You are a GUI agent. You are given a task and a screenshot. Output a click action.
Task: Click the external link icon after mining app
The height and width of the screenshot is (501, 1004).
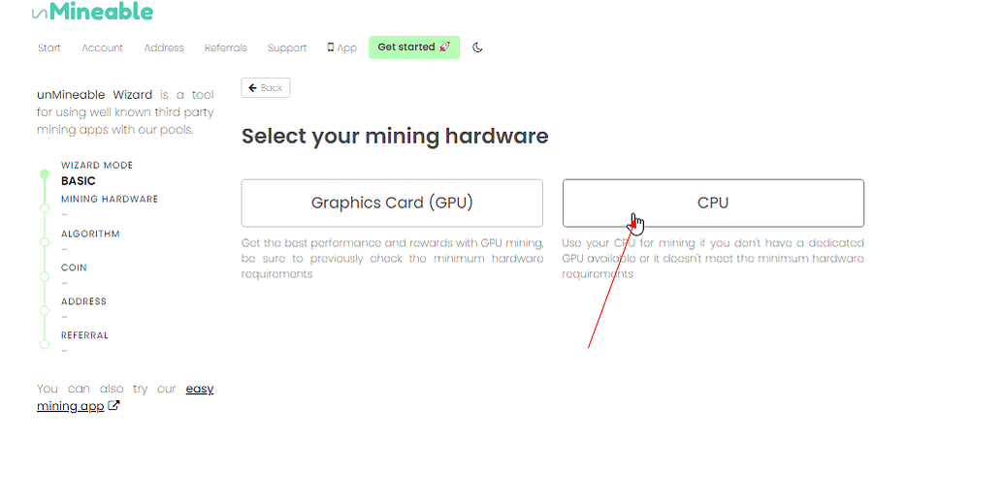113,406
